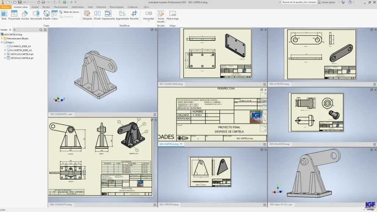Select the Seccionada view tool

(36, 15)
